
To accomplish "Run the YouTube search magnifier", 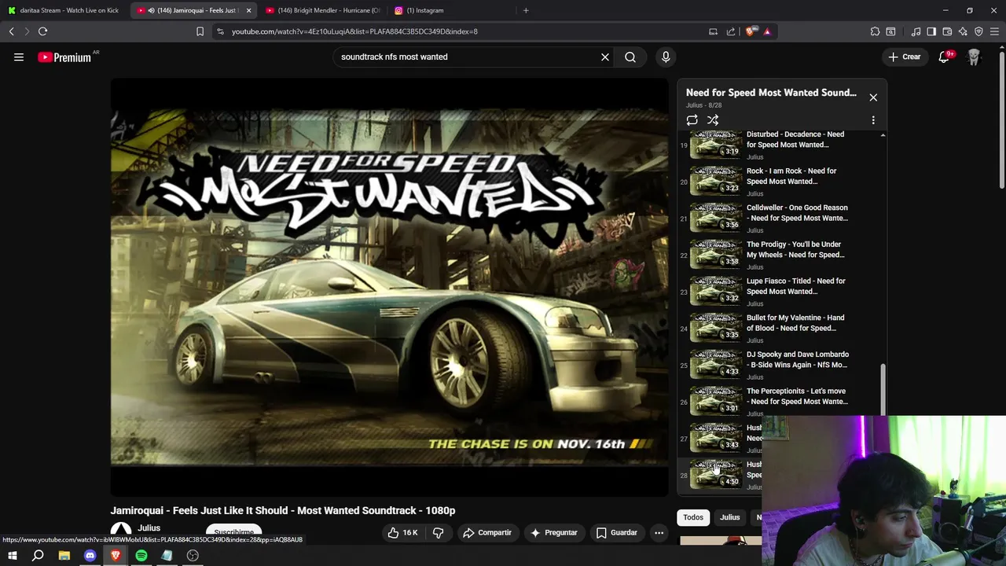I will pos(630,57).
